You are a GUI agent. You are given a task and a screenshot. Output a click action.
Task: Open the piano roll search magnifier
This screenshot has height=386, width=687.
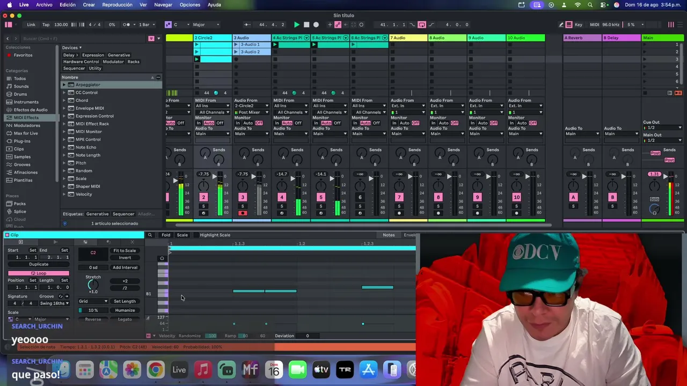coord(150,235)
